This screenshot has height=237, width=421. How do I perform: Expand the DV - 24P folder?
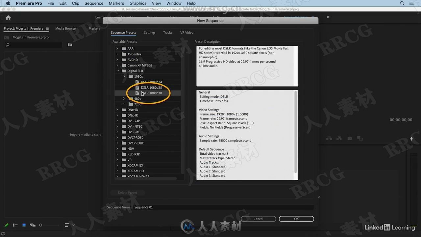tap(117, 121)
